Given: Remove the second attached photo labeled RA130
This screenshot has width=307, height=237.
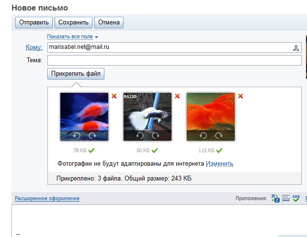Looking at the screenshot, I should coord(177,96).
